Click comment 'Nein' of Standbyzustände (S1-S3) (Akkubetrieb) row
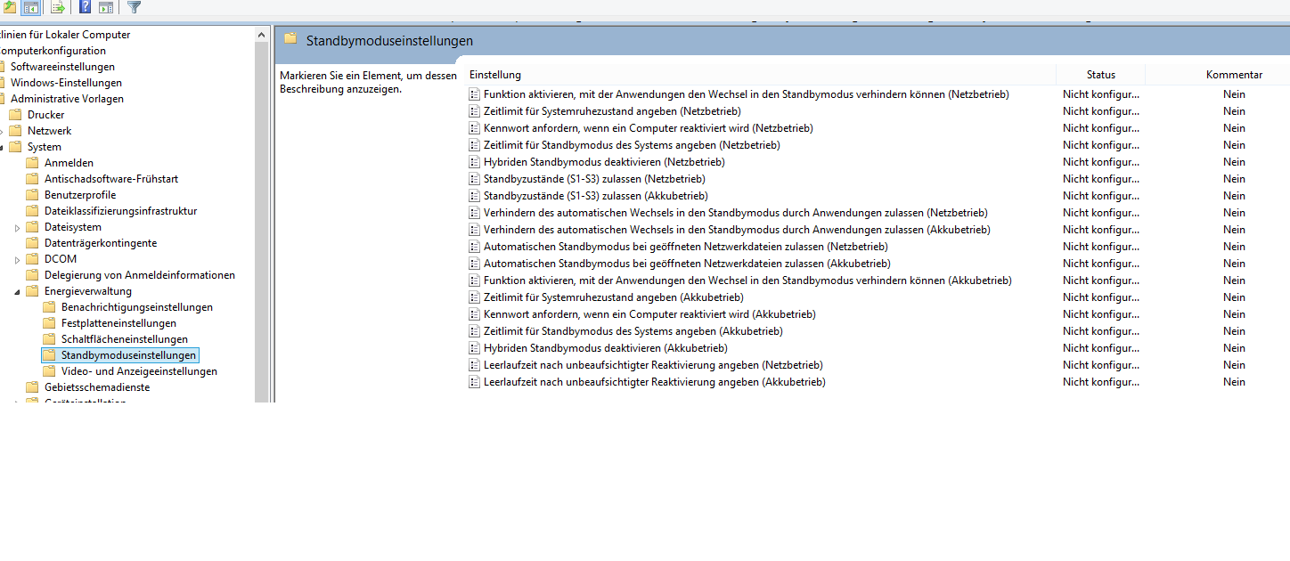 tap(1234, 196)
